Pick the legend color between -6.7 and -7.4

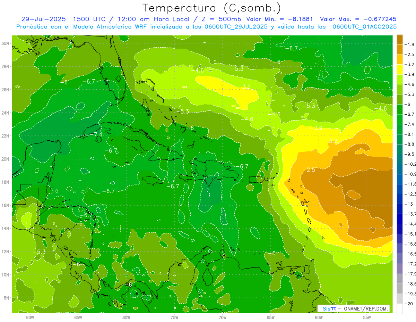coord(400,119)
